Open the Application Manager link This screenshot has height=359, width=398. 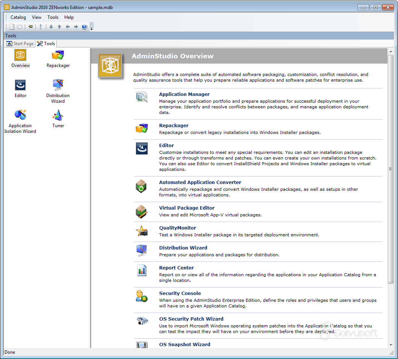point(184,94)
